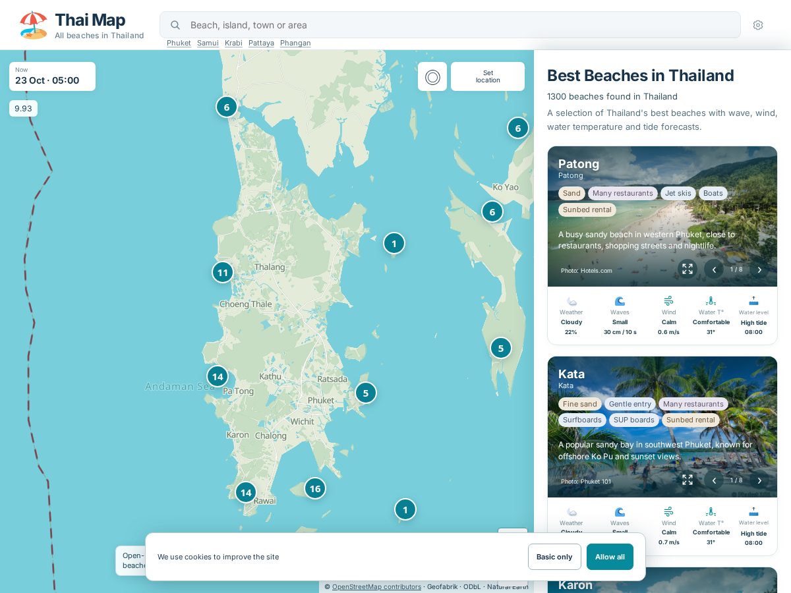This screenshot has width=791, height=593.
Task: Expand Kata photo to fullscreen
Action: pos(688,480)
